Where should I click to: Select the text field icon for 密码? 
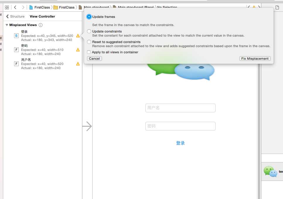(x=16, y=50)
